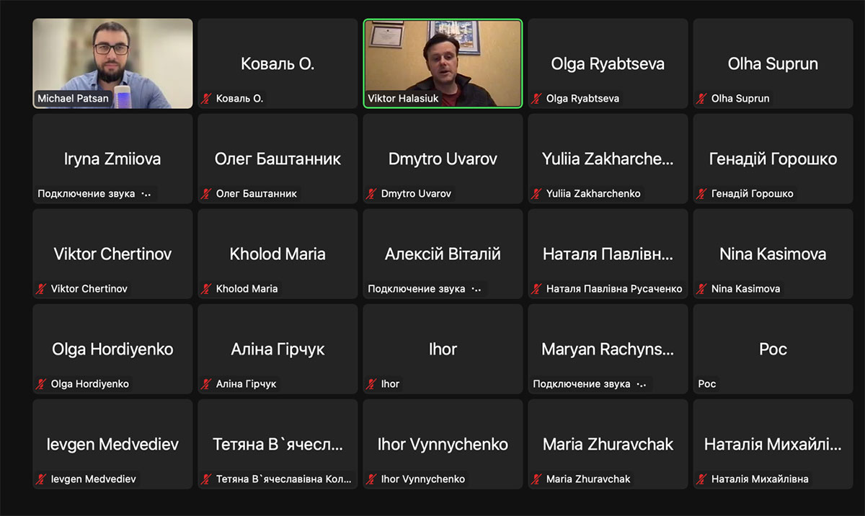Select Viktor Halasiuk's active speaker video
Image resolution: width=865 pixels, height=516 pixels.
[443, 63]
